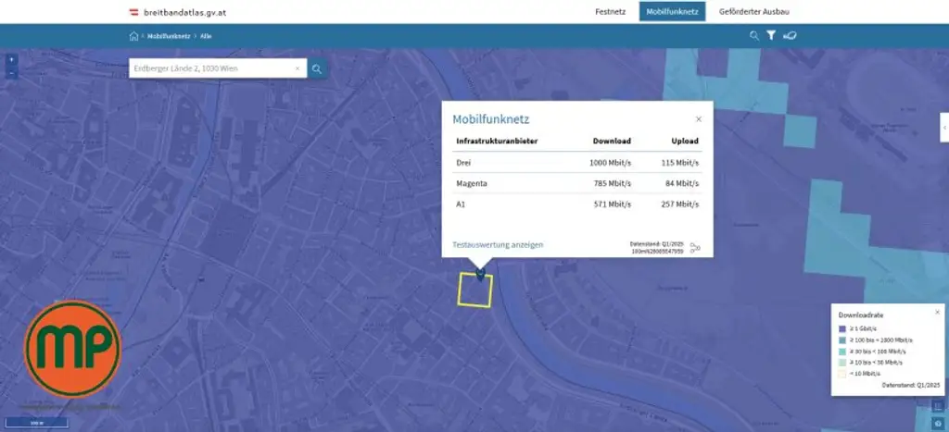Image resolution: width=949 pixels, height=432 pixels.
Task: Open the Geförderter Ausbau tab
Action: pyautogui.click(x=753, y=11)
